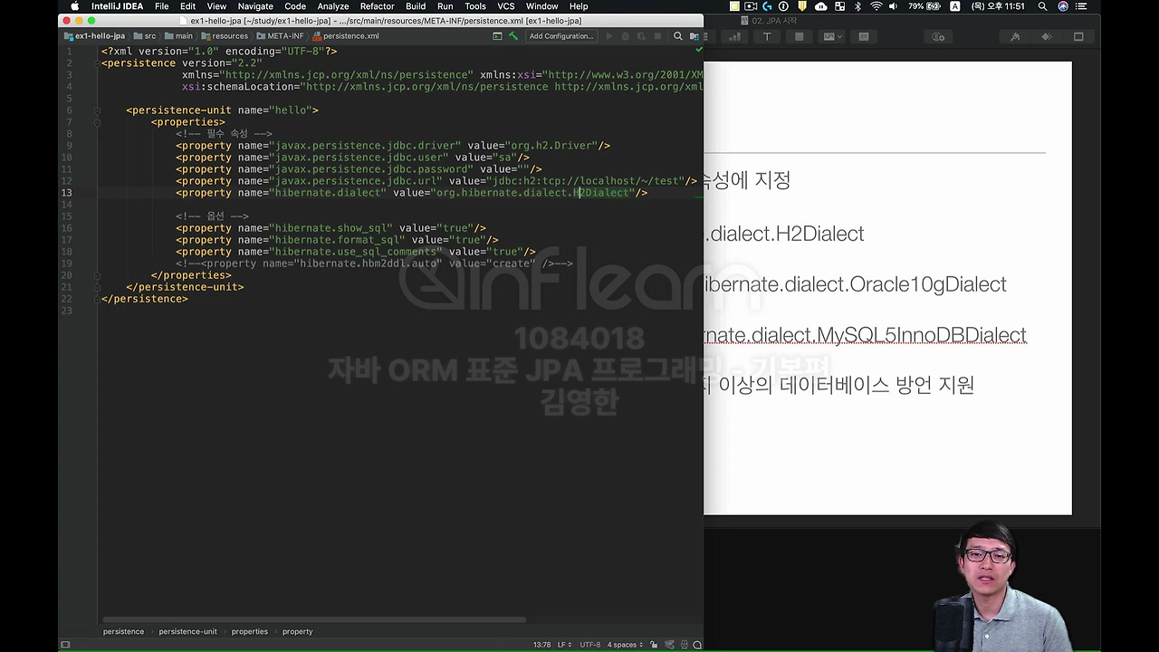
Task: Click line number 13 in gutter
Action: pos(66,193)
